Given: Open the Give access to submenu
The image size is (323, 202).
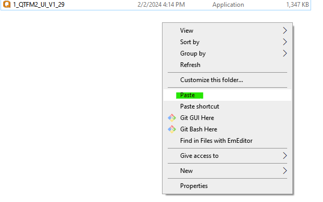Looking at the screenshot, I should pos(227,156).
